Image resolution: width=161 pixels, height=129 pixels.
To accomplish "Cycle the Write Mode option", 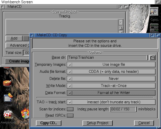I will click(111, 86).
